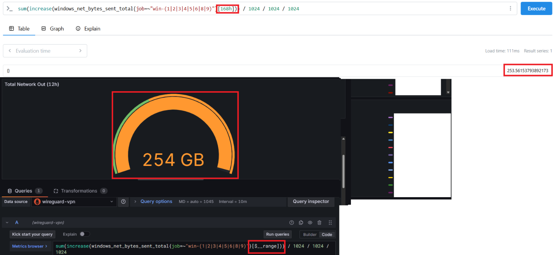Switch query editor to Code mode

click(327, 235)
